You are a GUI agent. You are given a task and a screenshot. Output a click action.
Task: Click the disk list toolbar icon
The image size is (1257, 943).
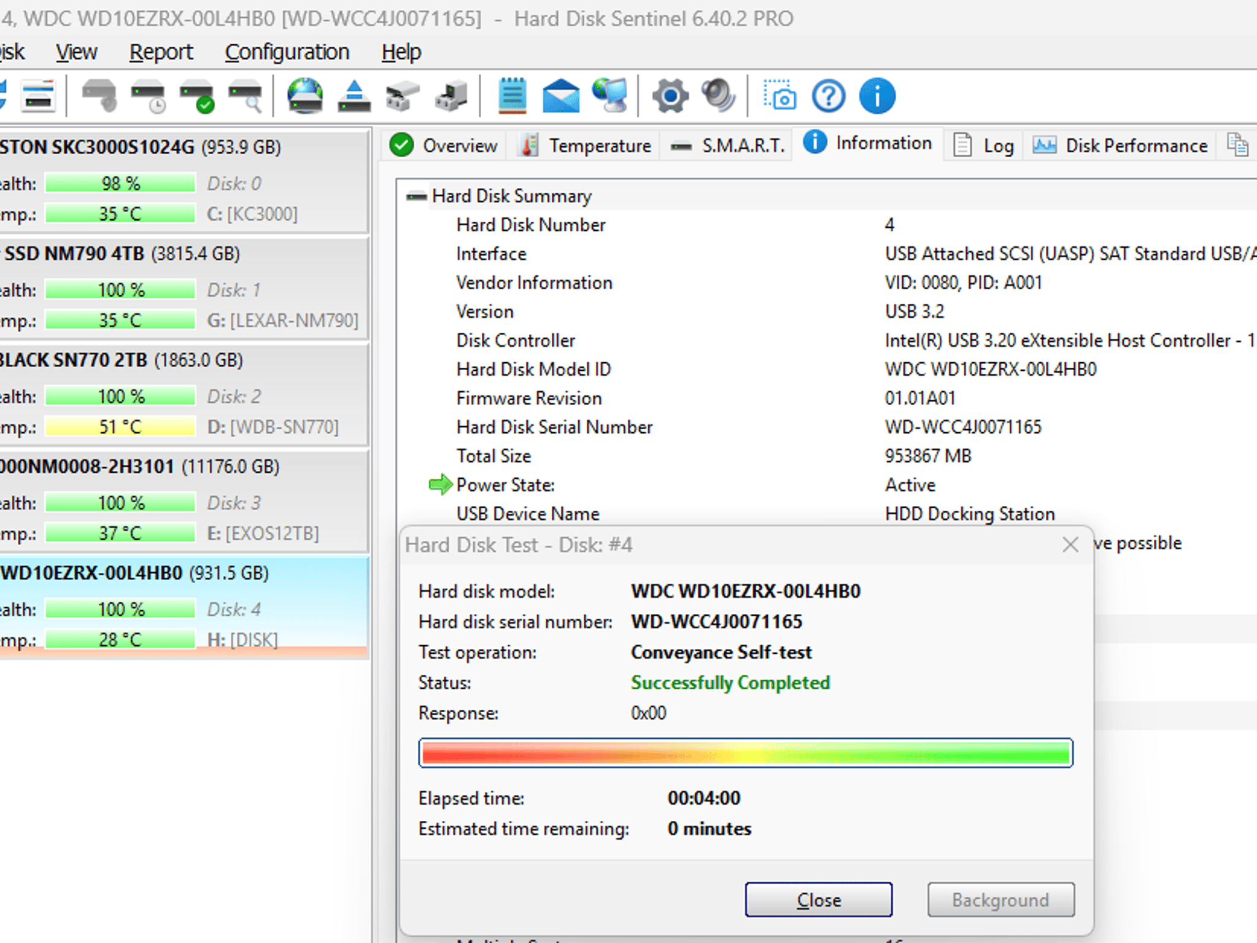pyautogui.click(x=38, y=96)
